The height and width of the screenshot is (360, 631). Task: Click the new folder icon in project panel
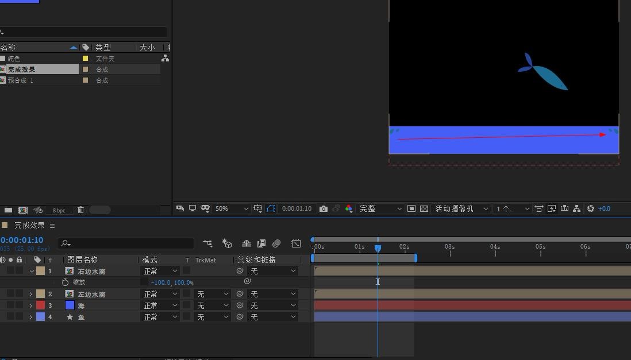point(8,210)
